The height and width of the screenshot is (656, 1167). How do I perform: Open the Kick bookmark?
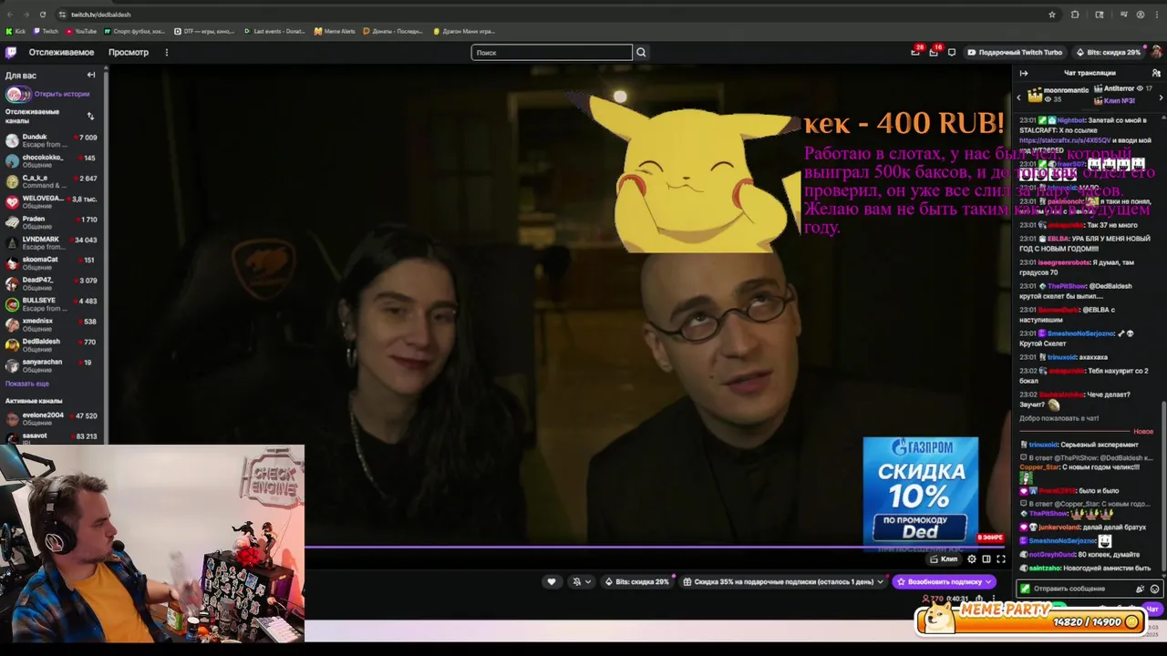tap(15, 31)
